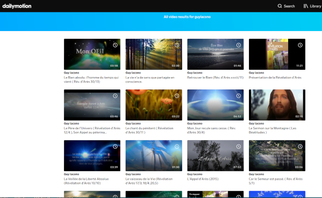
Task: Click Guy Iacono channel above Le chant du pénitent
Action: click(x=133, y=123)
